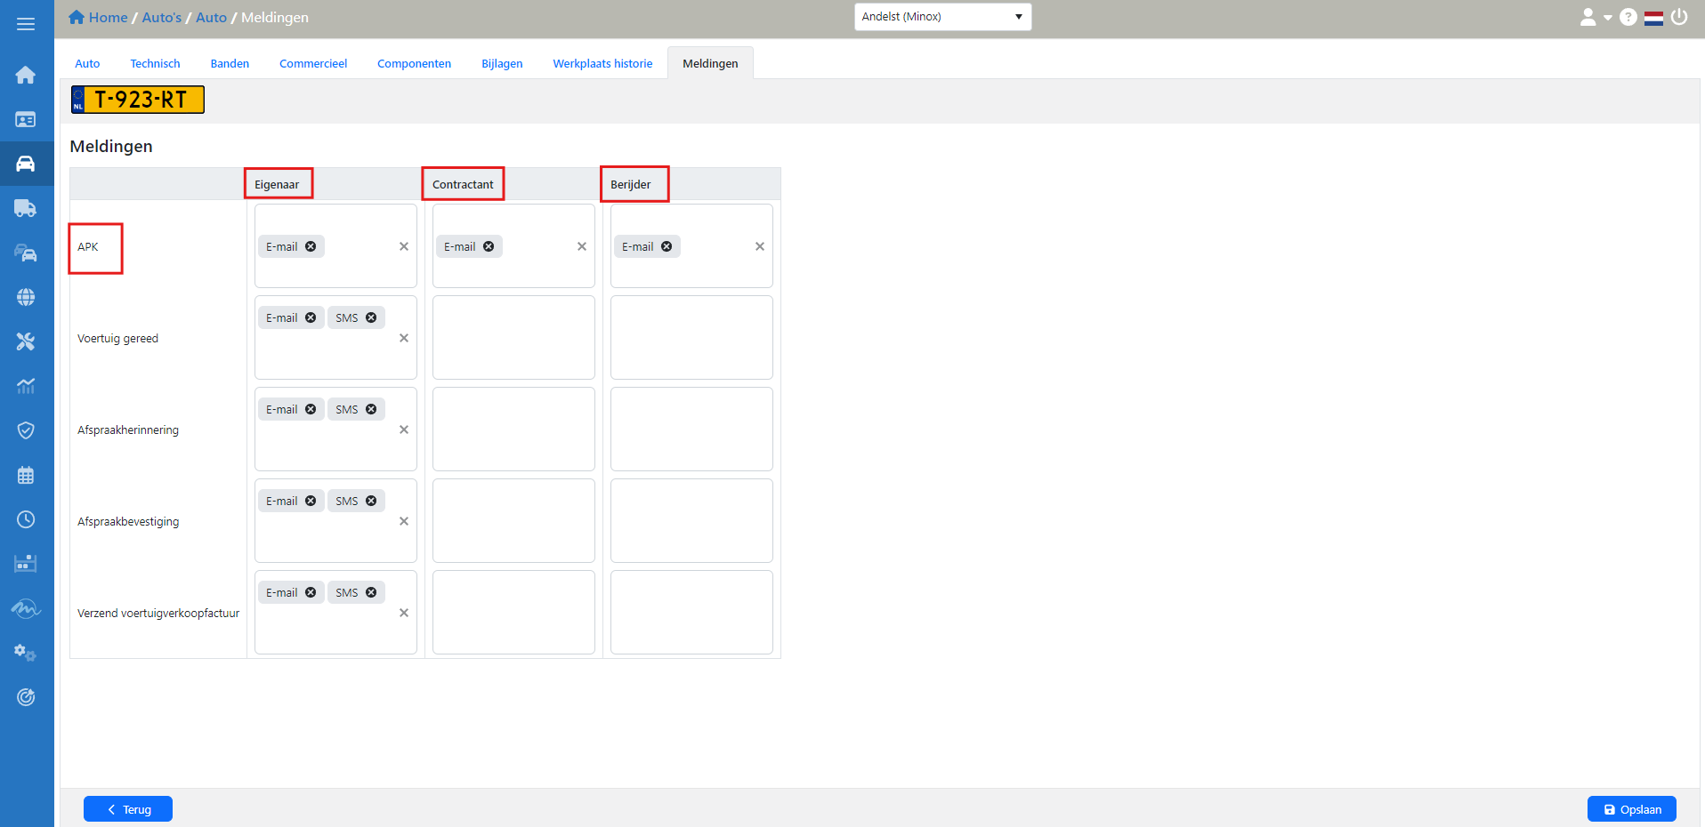
Task: Click the Opslaan save button
Action: pyautogui.click(x=1631, y=809)
